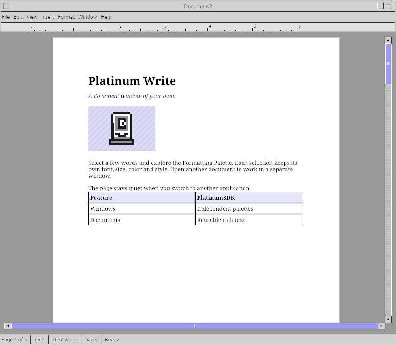Screen dimensions: 396x345
Task: Click the vertical scrollbar up arrow
Action: (388, 40)
